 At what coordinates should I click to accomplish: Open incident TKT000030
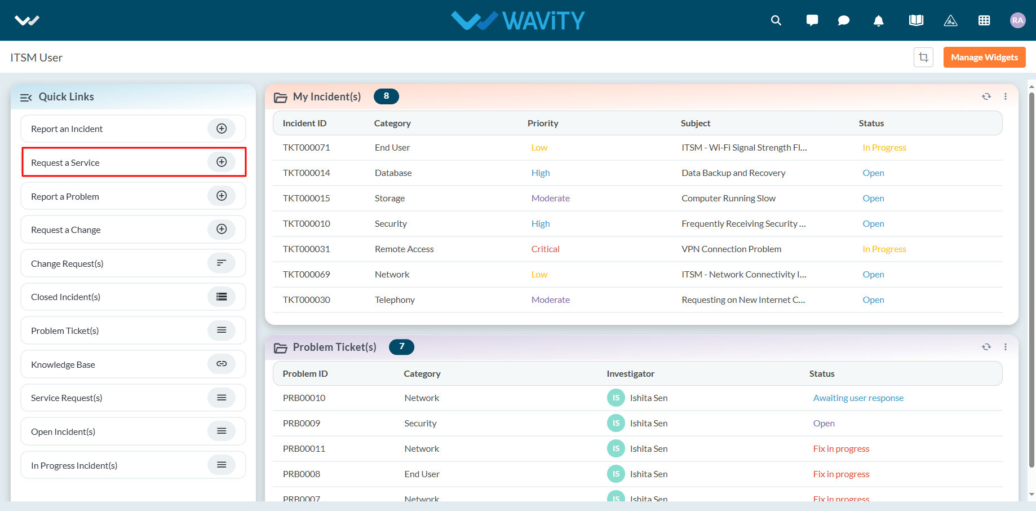point(306,299)
